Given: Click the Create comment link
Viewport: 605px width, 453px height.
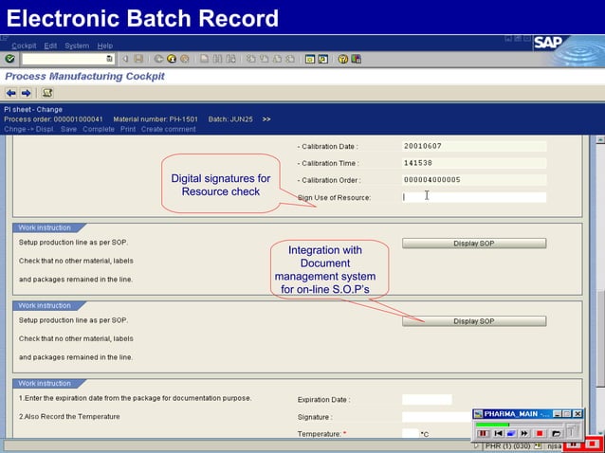Looking at the screenshot, I should pos(169,129).
